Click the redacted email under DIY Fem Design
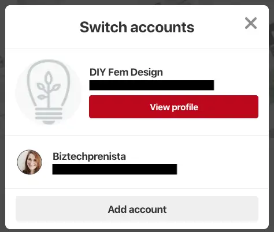The height and width of the screenshot is (232, 274). (151, 85)
